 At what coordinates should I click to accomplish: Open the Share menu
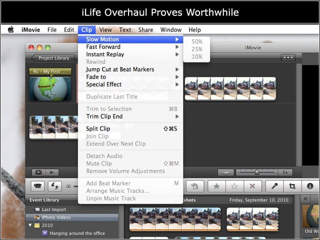pos(145,30)
